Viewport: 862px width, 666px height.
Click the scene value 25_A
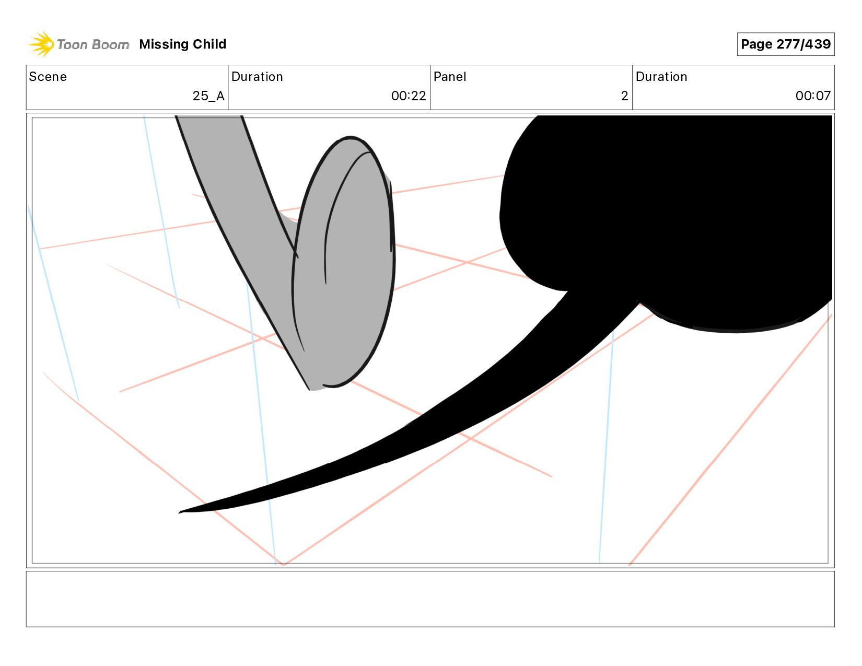pos(208,96)
